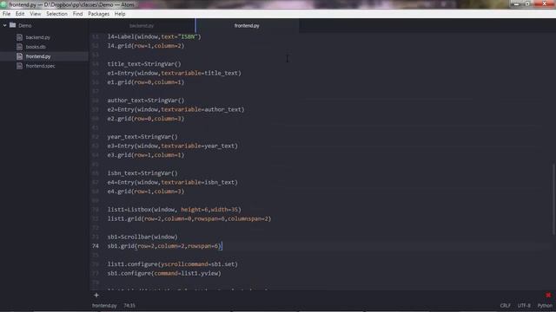Change the CRLF line ending setting
Viewport: 556px width, 312px height.
tap(506, 306)
